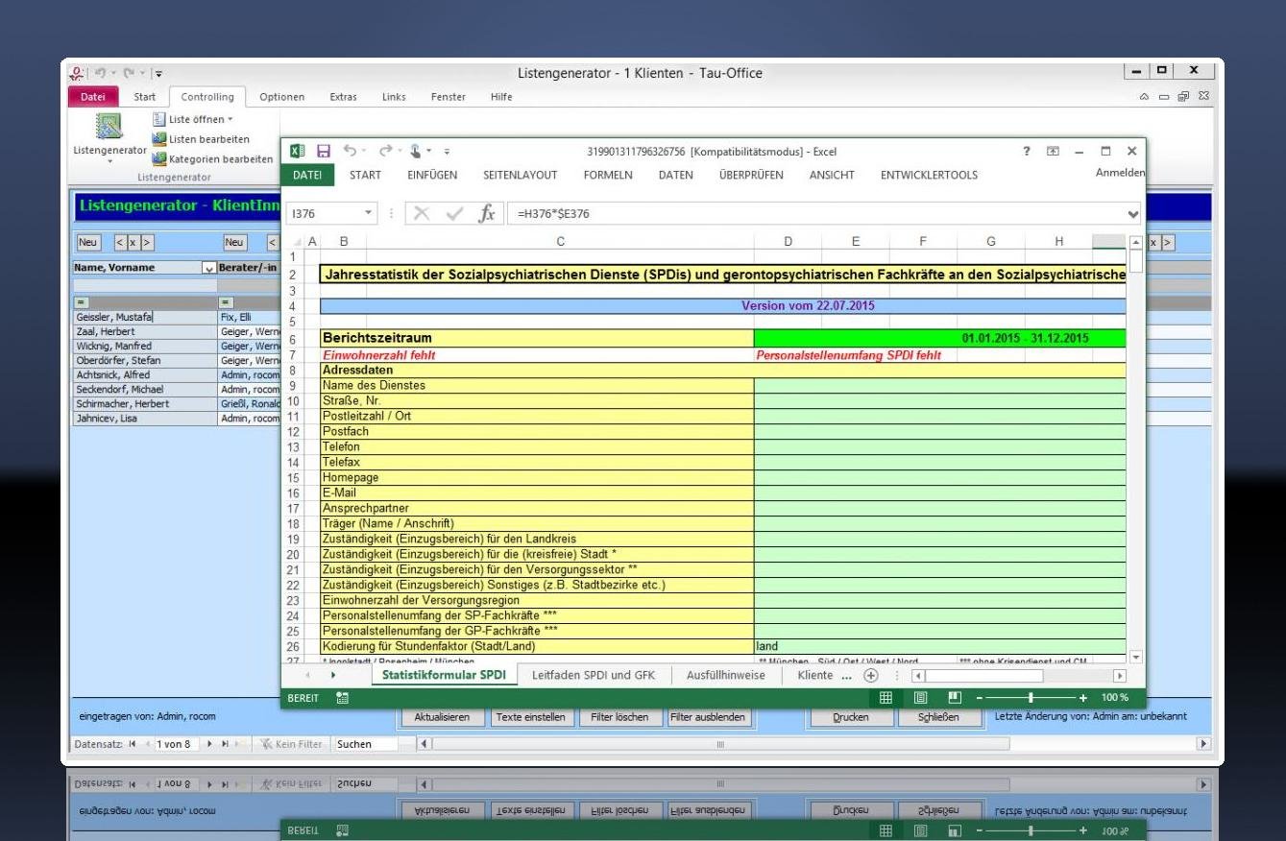Click the Filter löschen button
This screenshot has width=1286, height=841.
tap(619, 717)
